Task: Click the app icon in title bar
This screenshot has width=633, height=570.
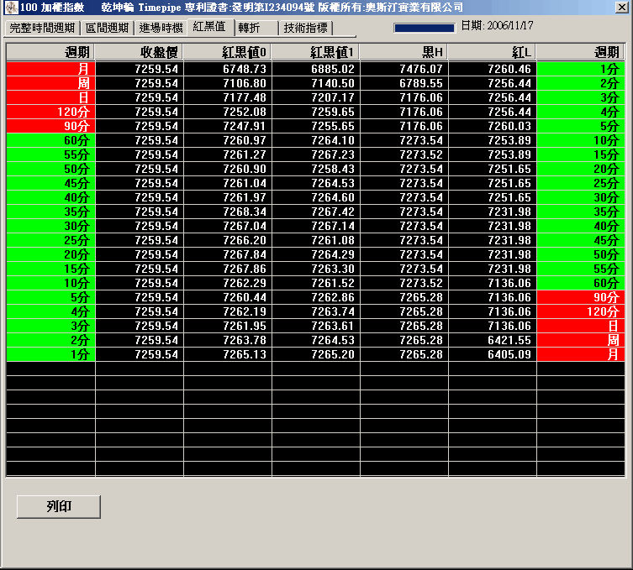Action: click(10, 8)
